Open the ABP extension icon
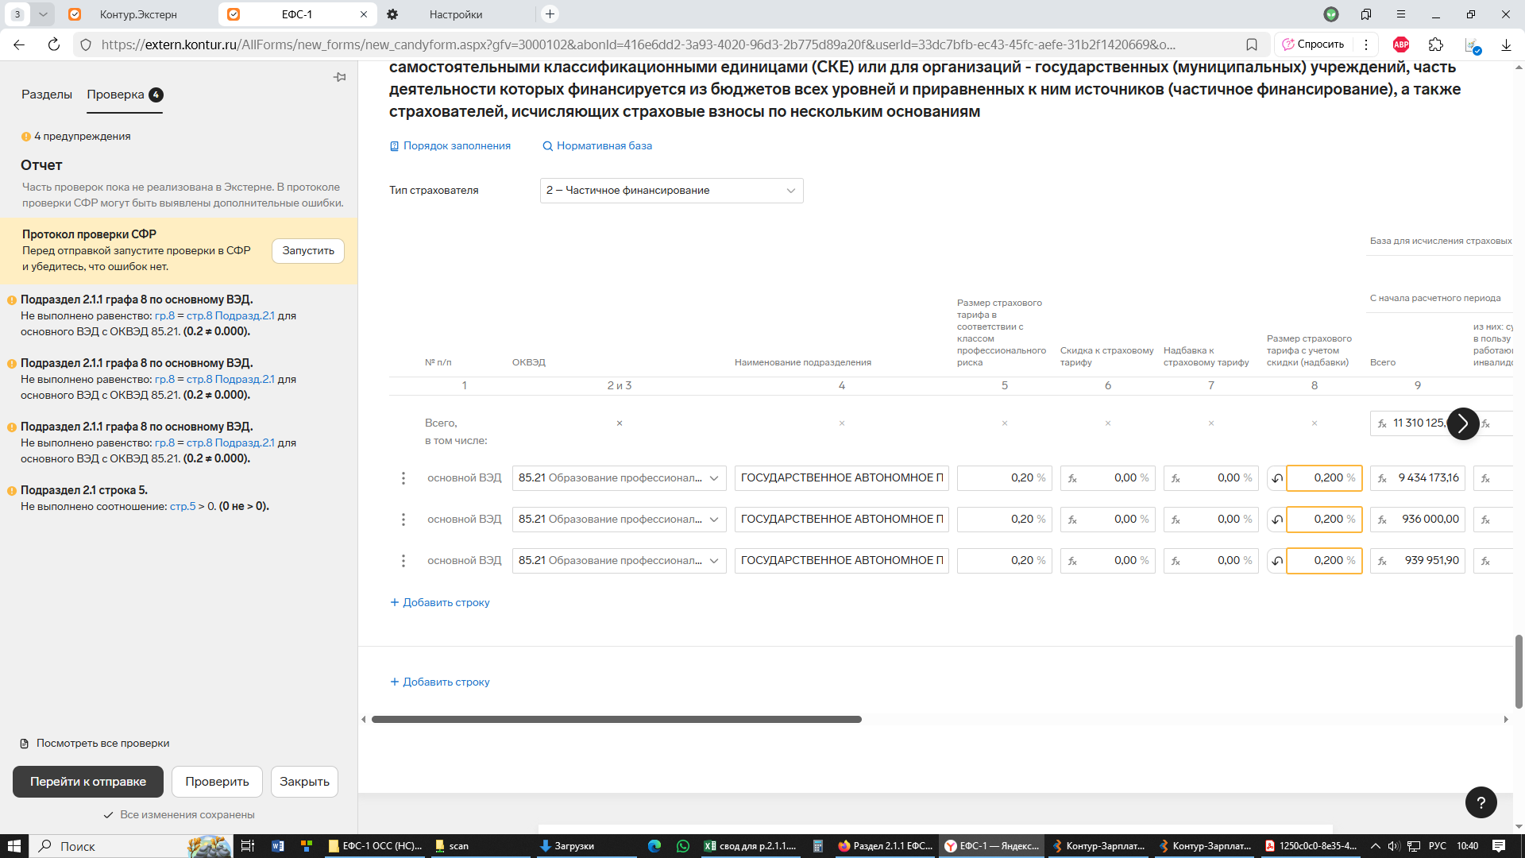 click(x=1401, y=44)
